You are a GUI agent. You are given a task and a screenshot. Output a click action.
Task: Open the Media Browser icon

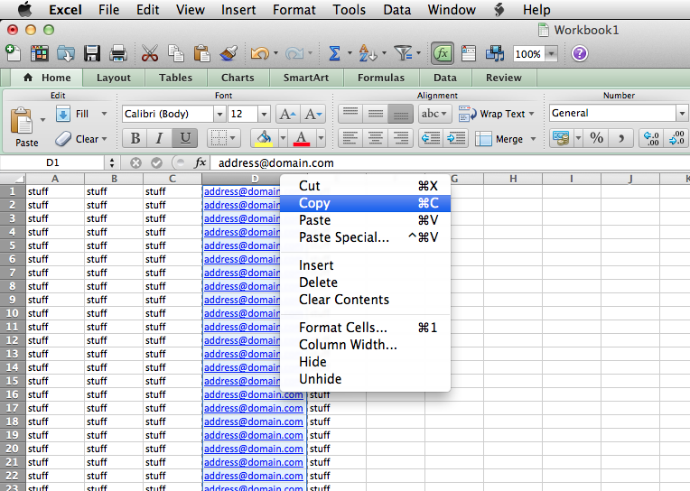coord(495,53)
